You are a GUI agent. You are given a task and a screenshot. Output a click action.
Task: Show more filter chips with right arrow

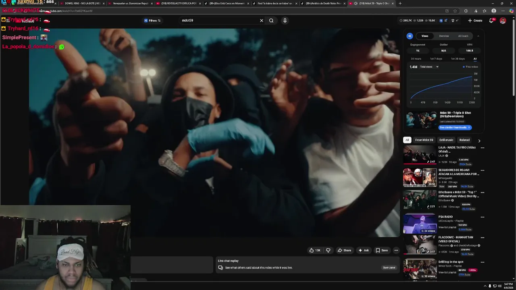click(479, 141)
